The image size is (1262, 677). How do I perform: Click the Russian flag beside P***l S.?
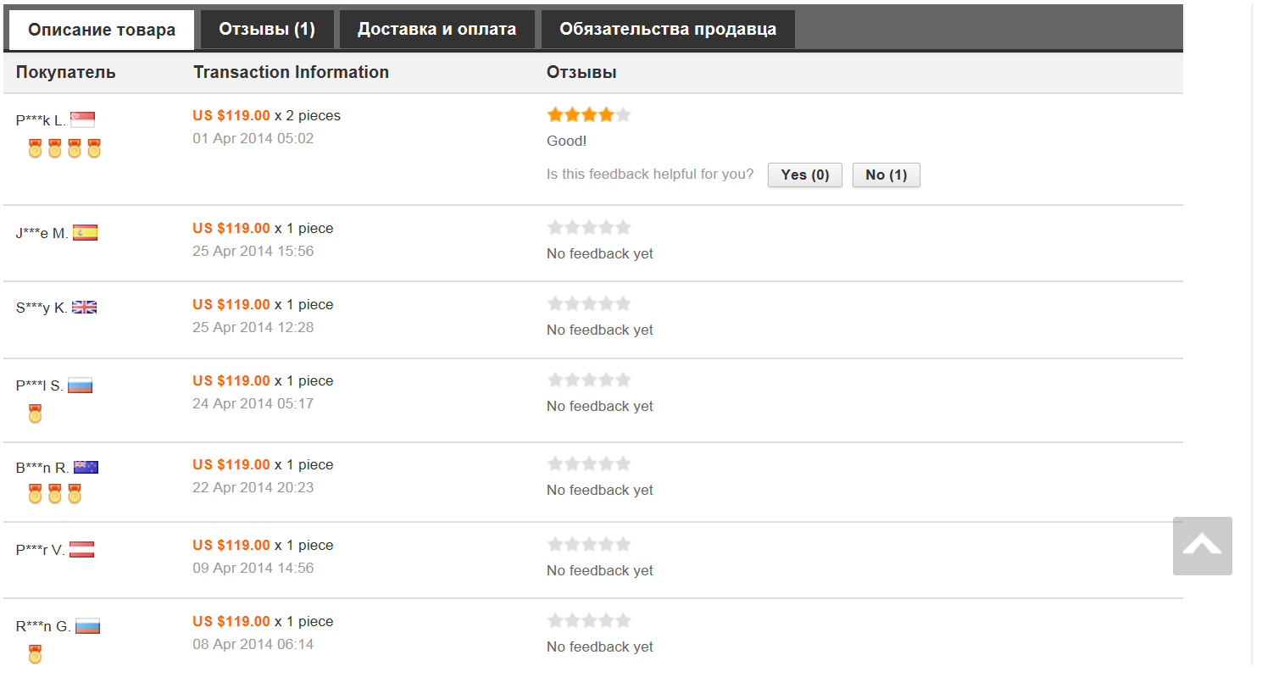(x=80, y=386)
